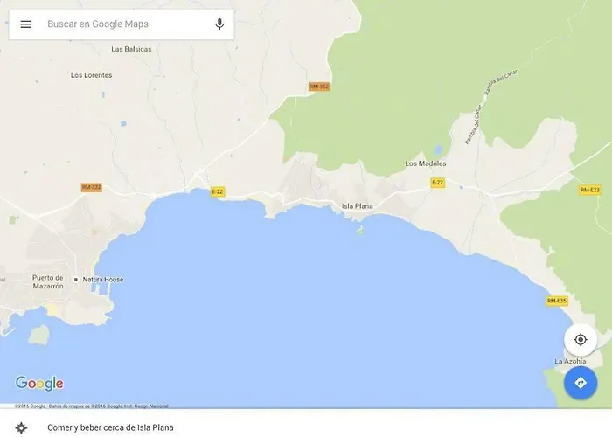
Task: Select the Puerto de Mazarrón label
Action: tap(47, 281)
